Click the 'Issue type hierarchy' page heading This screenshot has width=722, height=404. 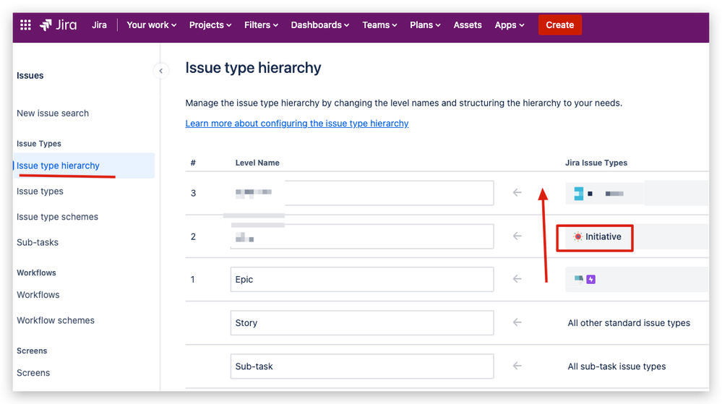click(x=253, y=68)
